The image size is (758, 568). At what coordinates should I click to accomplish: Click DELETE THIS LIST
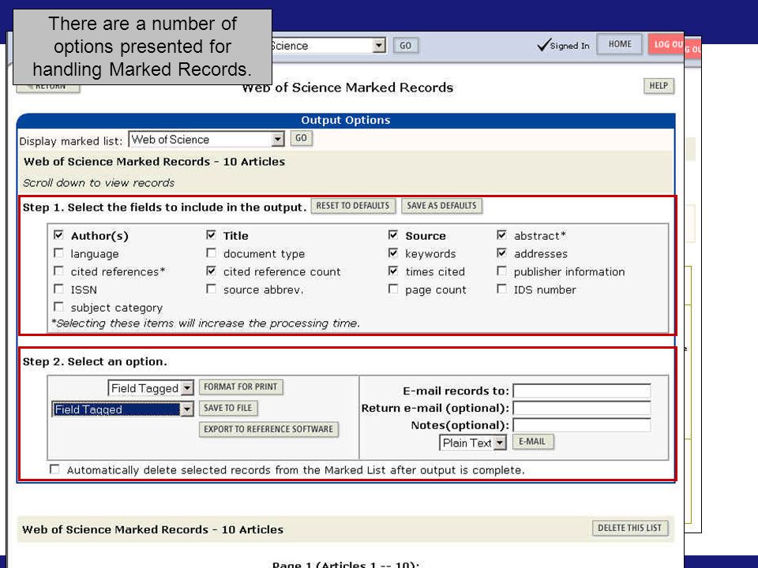(630, 528)
